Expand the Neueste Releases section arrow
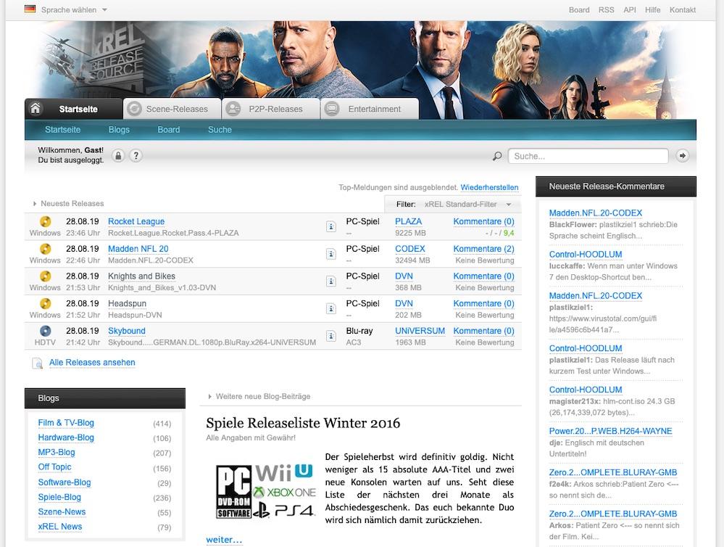 click(35, 204)
